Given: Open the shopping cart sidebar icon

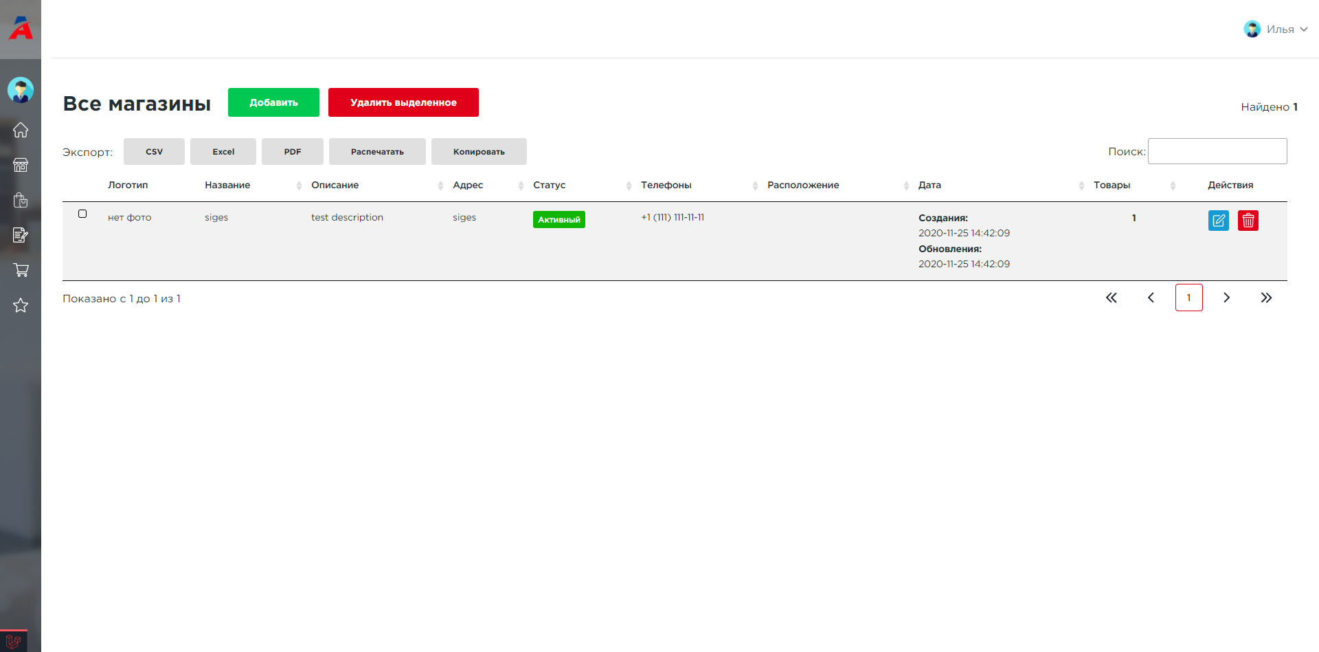Looking at the screenshot, I should (x=21, y=270).
